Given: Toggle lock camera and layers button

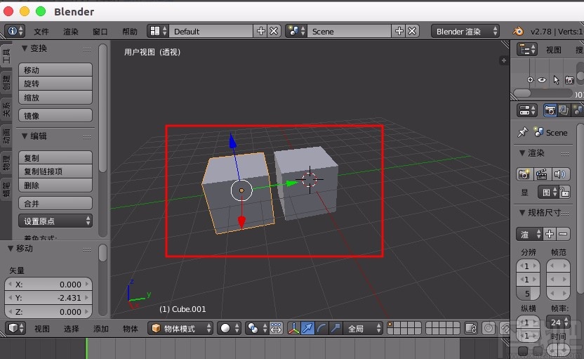Looking at the screenshot, I should 471,328.
